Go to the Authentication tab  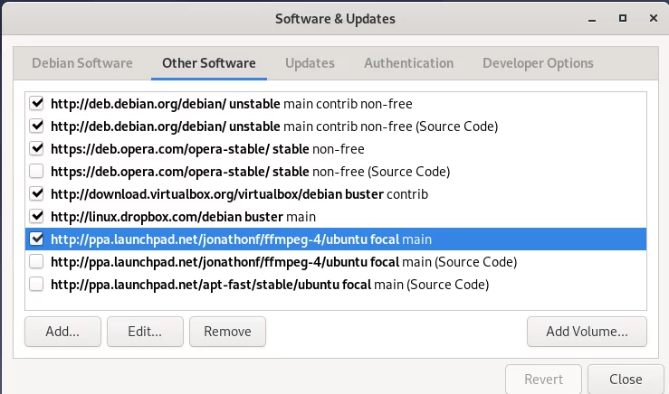409,63
